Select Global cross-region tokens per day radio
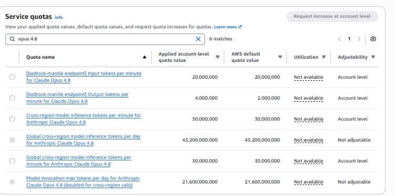 [12, 140]
